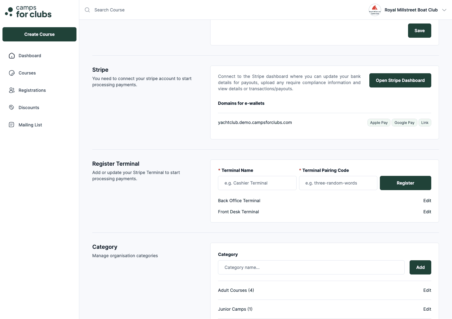Edit the Back Office Terminal
Image resolution: width=452 pixels, height=319 pixels.
click(x=427, y=201)
